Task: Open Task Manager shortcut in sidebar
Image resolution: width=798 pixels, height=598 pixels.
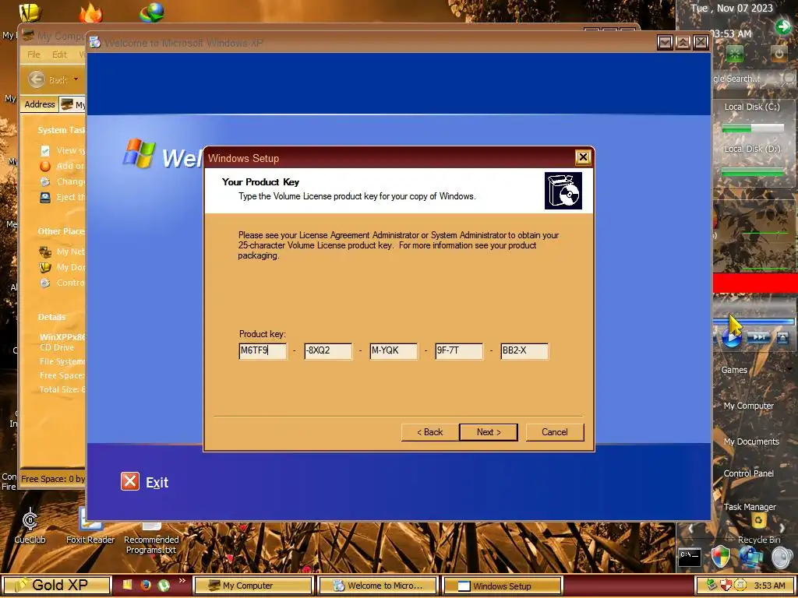Action: 750,507
